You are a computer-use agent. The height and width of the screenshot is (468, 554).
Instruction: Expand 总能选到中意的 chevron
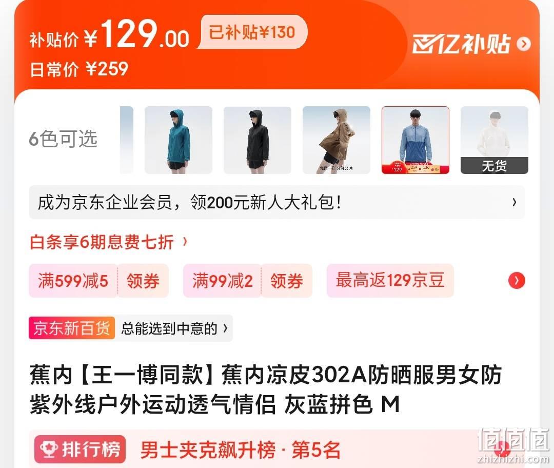tap(225, 328)
